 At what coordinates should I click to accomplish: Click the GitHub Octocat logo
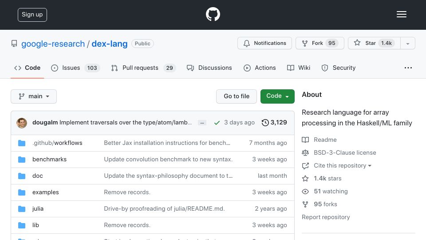[213, 14]
